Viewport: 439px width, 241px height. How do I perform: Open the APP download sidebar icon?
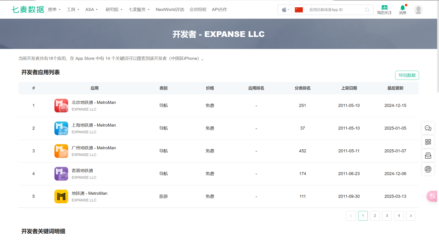tap(428, 169)
